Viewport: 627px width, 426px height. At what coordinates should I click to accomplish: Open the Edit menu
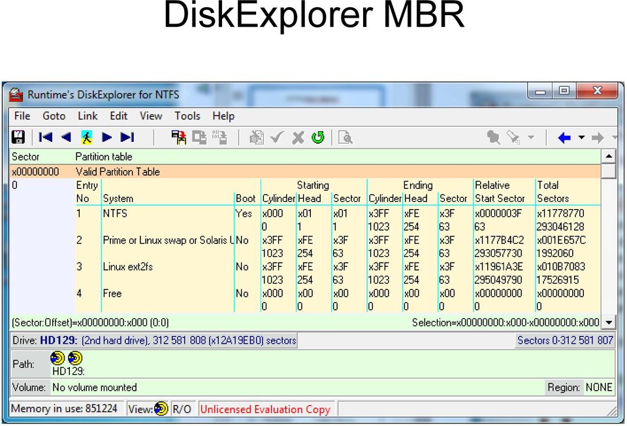click(118, 116)
